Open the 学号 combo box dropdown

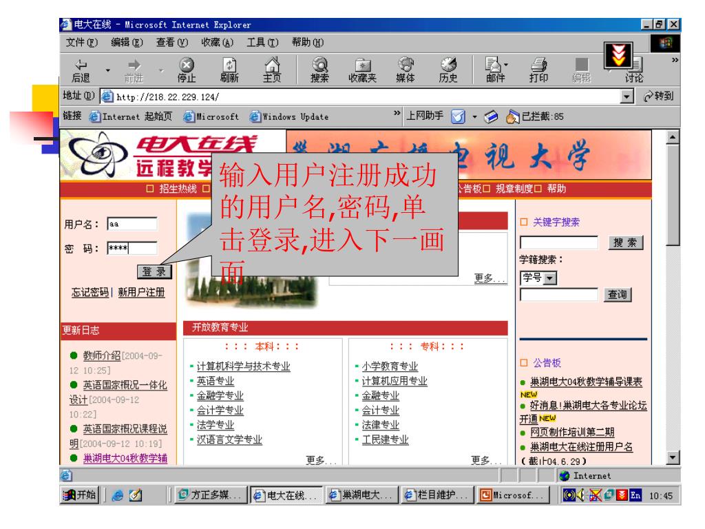550,278
